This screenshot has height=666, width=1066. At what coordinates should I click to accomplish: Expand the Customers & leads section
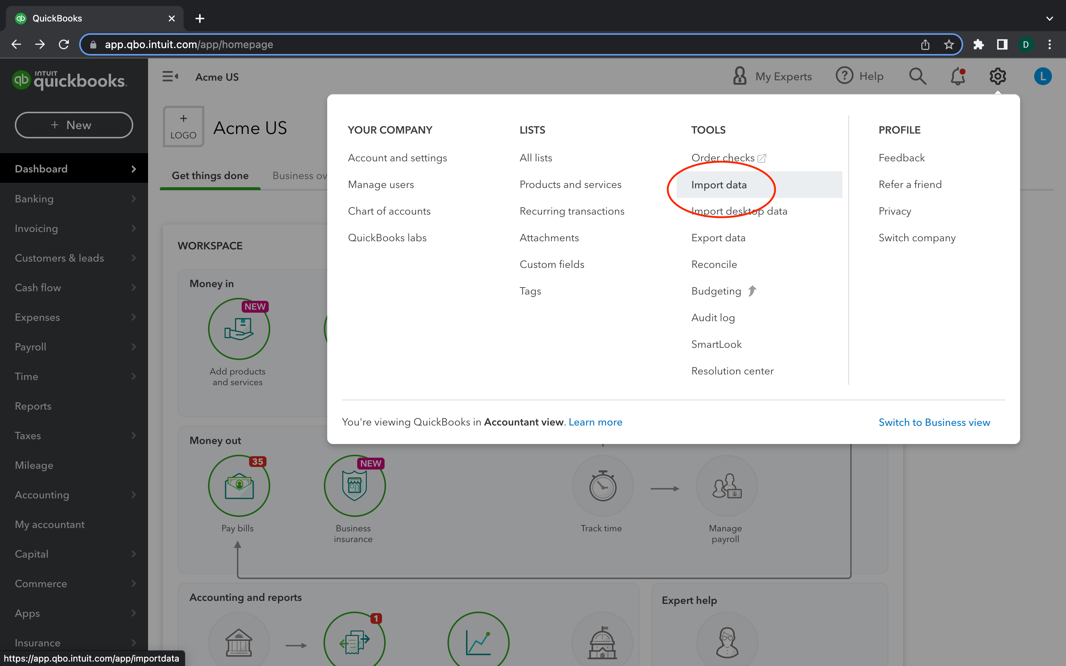coord(60,258)
